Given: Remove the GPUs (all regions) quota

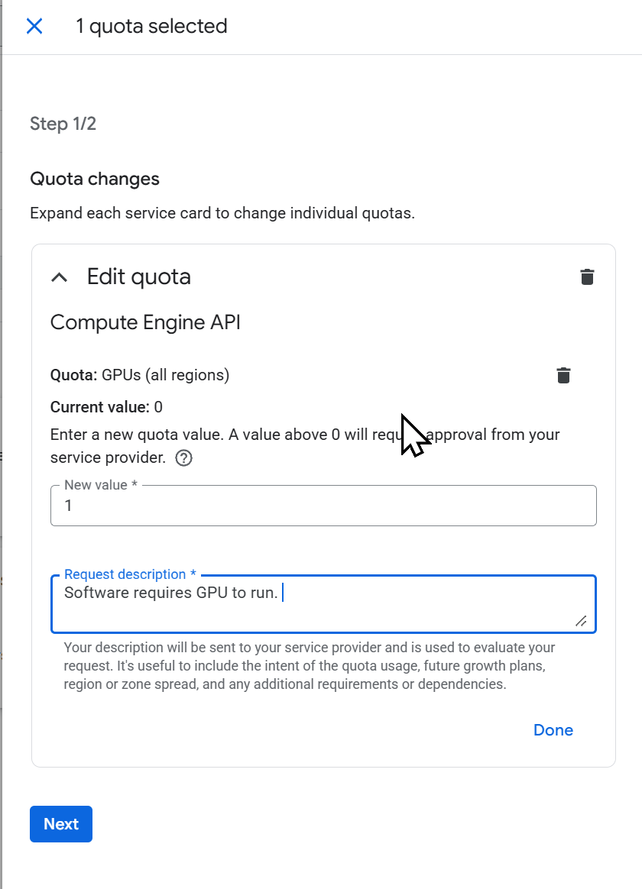Looking at the screenshot, I should [563, 375].
